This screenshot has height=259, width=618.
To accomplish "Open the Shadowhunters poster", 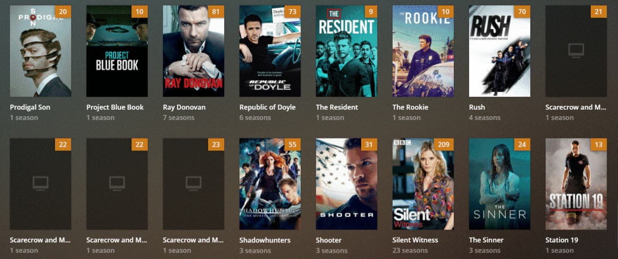I will point(270,184).
